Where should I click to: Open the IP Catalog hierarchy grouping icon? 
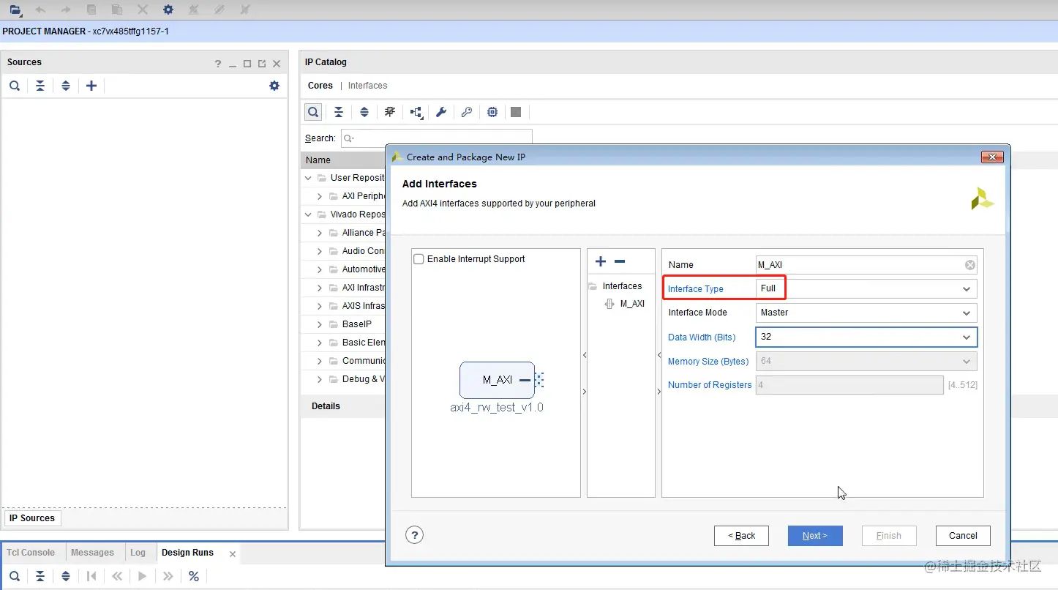[416, 112]
